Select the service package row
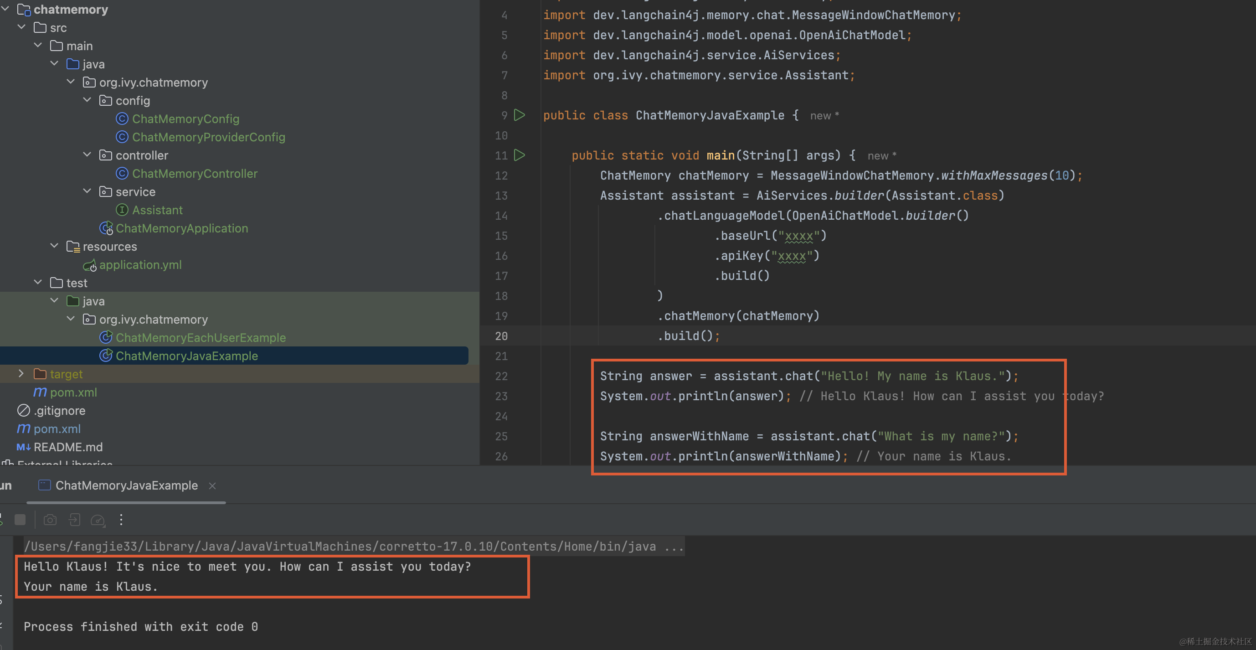1256x650 pixels. (239, 192)
